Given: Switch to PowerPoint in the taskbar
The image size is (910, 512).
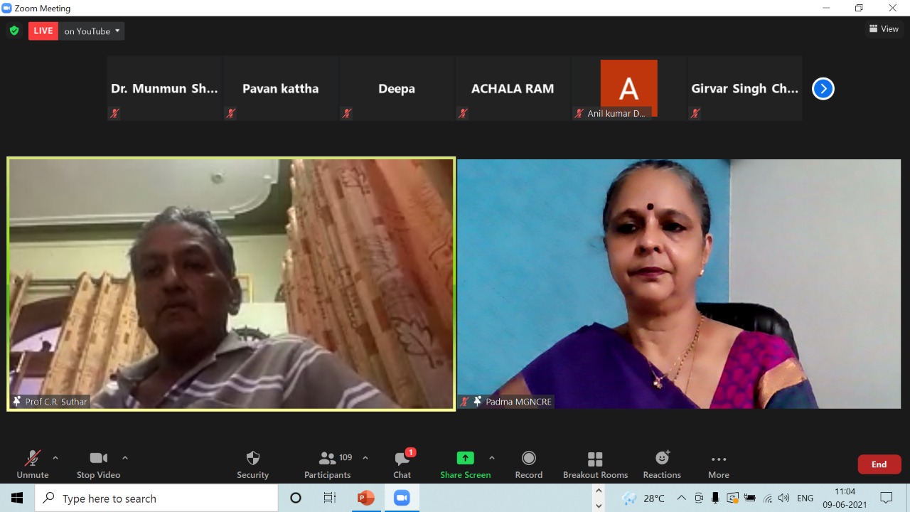Looking at the screenshot, I should click(366, 498).
